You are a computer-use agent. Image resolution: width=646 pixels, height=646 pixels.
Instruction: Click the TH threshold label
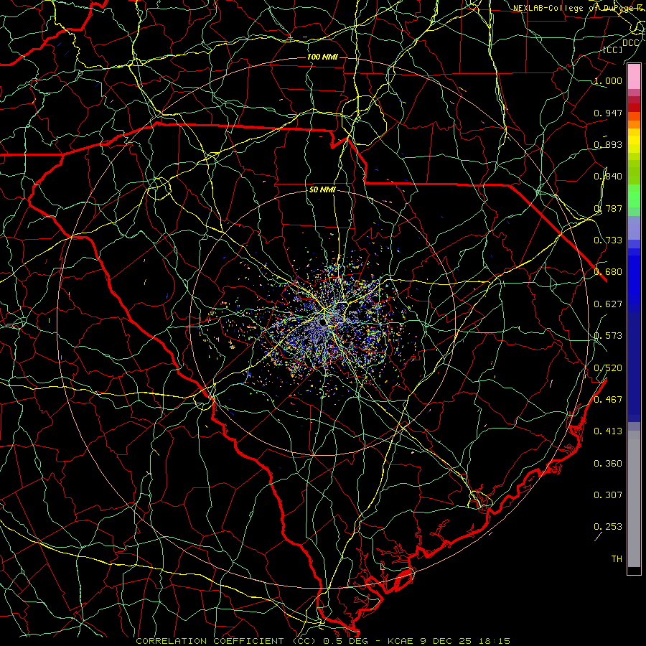coord(617,559)
